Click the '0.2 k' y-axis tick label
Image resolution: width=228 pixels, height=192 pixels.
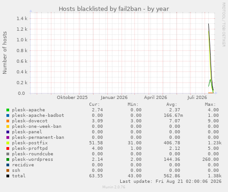tap(22, 82)
